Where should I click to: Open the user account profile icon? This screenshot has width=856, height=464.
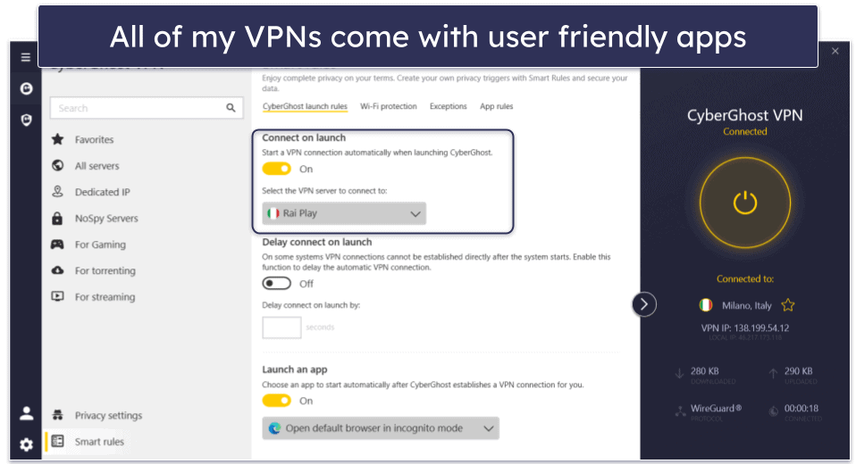click(26, 413)
